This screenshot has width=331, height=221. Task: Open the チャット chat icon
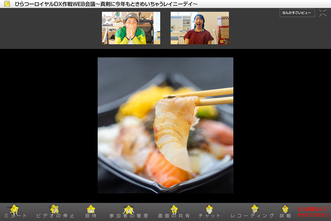coord(209,208)
